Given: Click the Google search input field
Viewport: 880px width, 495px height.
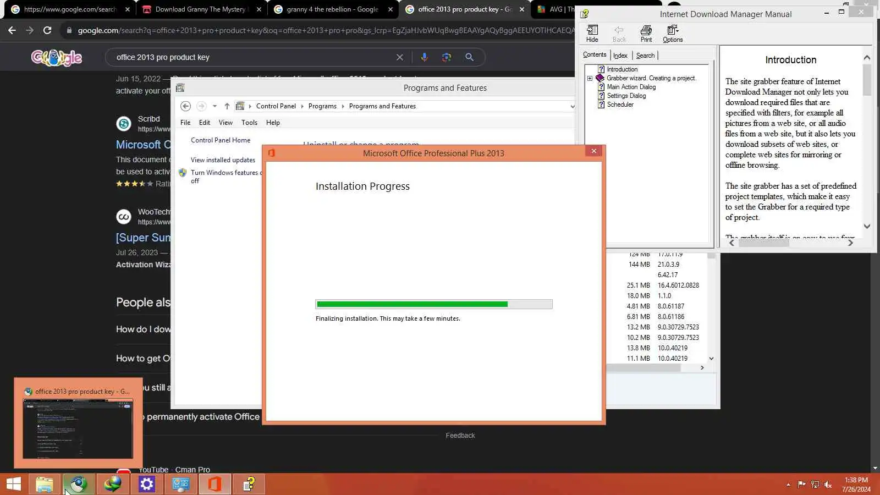Looking at the screenshot, I should (253, 57).
